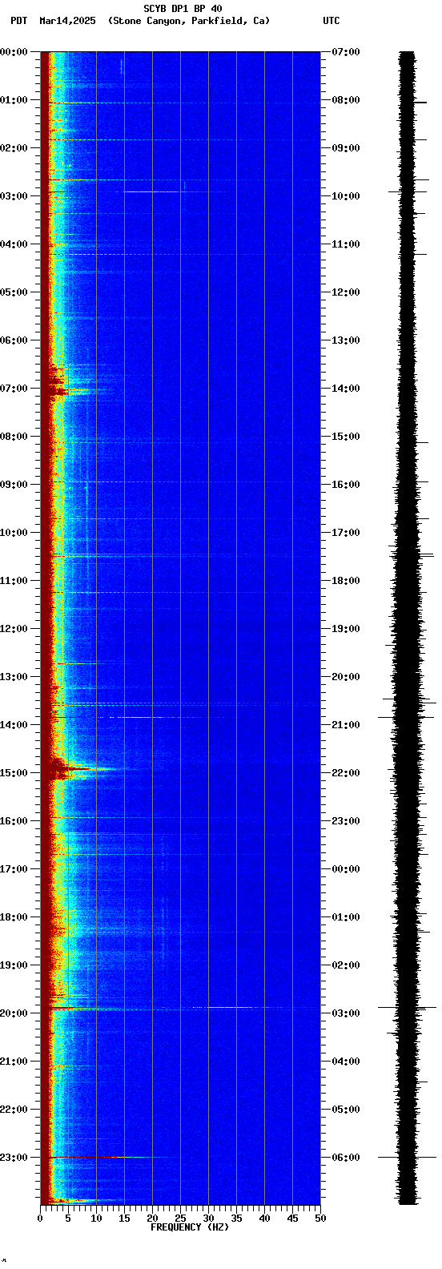The width and height of the screenshot is (442, 1269).
Task: Click the PDT time label '07:00'
Action: click(x=14, y=389)
